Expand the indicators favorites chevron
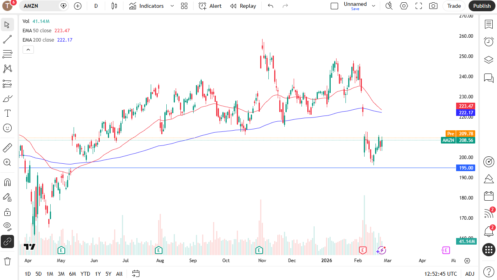Screen dimensions: 497x280 (x=172, y=6)
